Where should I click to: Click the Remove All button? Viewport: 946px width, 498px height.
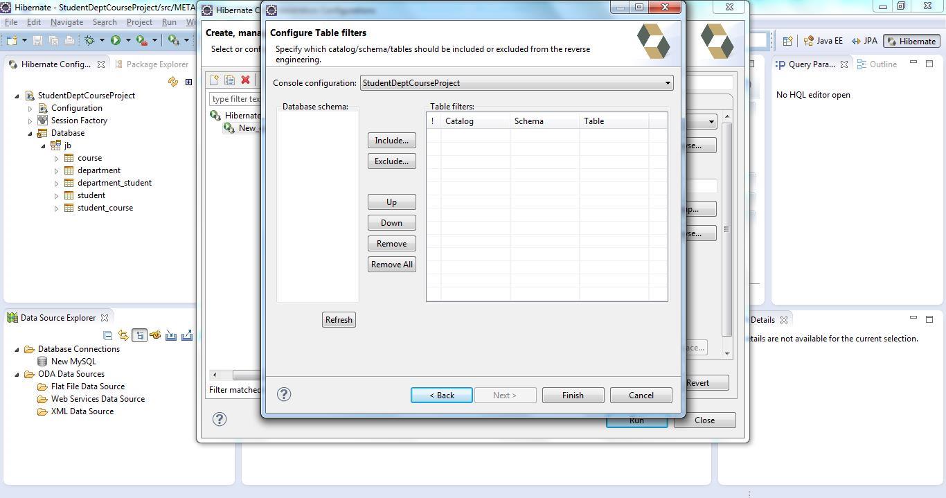391,265
